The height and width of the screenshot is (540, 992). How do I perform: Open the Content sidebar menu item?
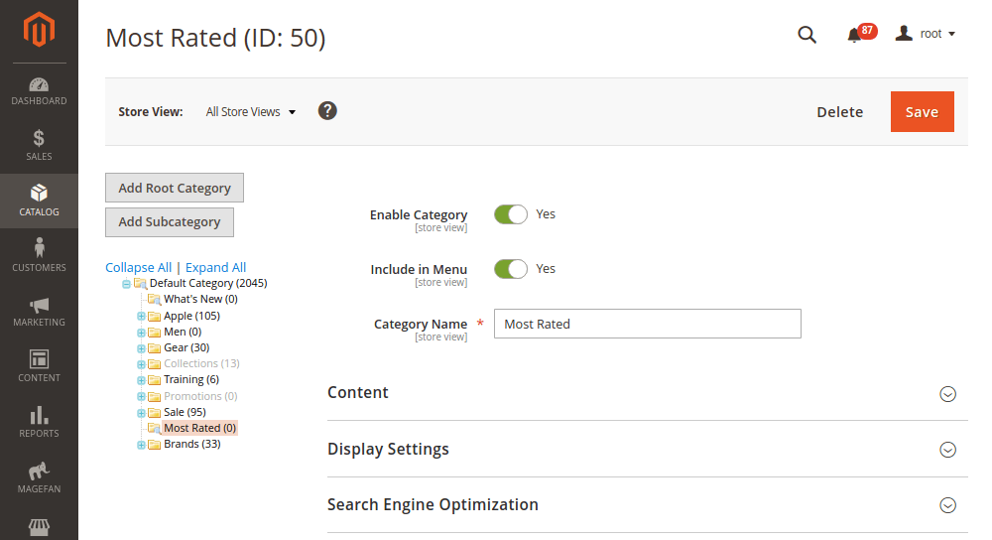click(39, 366)
